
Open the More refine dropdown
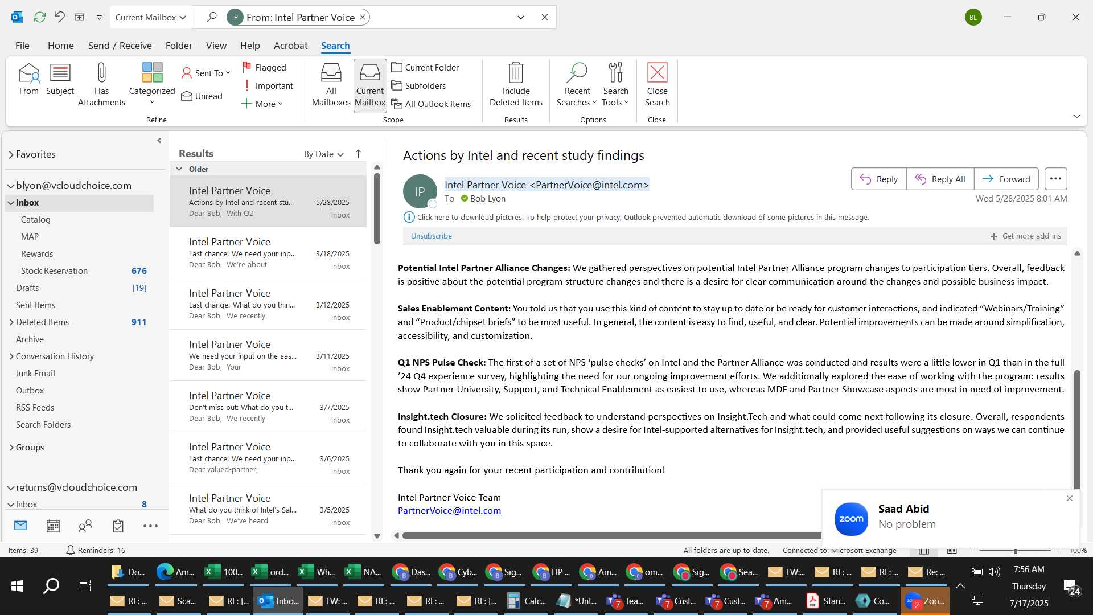click(x=262, y=104)
